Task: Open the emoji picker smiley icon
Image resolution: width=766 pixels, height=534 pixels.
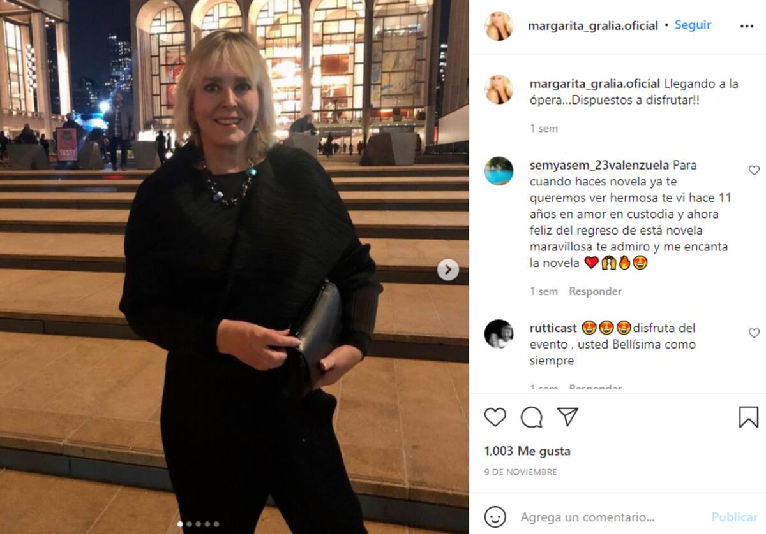Action: [x=495, y=517]
